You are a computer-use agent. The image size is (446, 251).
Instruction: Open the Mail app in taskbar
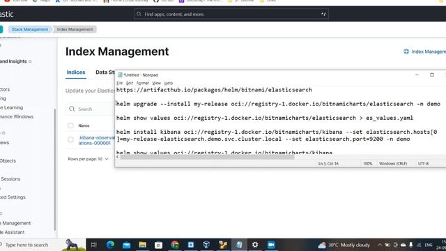(127, 245)
